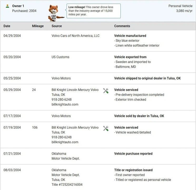Click Vehicle shipped to original dealer comment

(x=147, y=78)
